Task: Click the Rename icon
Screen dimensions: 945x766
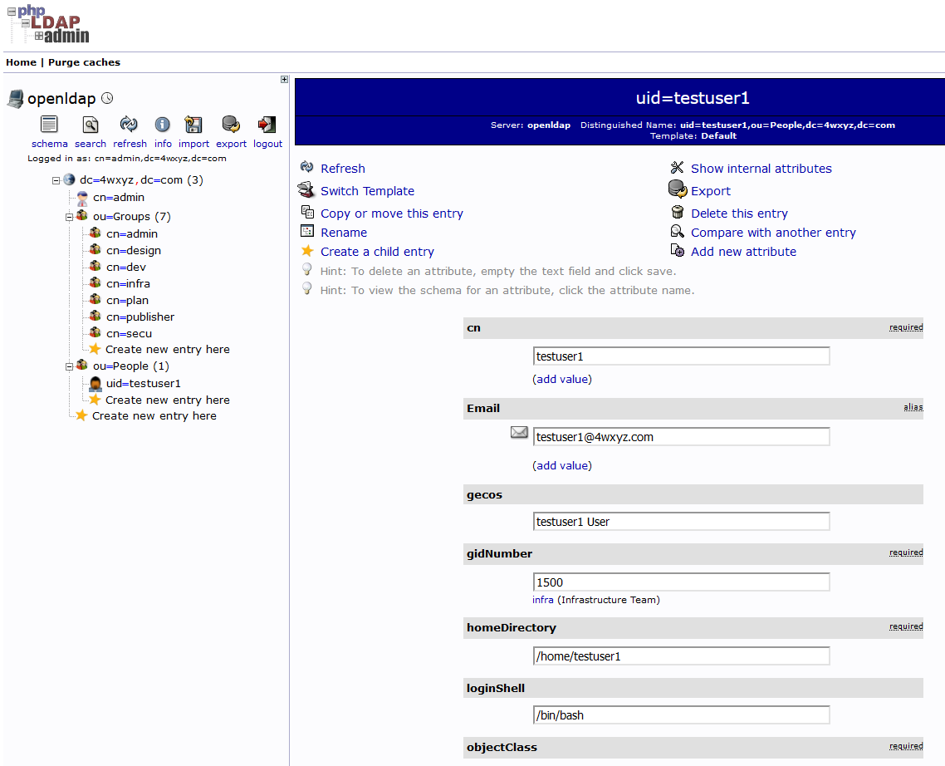Action: (x=307, y=231)
